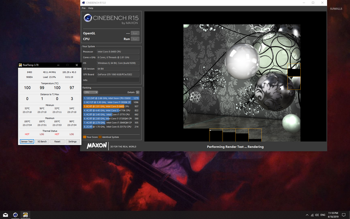Click the RealTemp taskbar icon
The width and height of the screenshot is (350, 219).
click(x=25, y=215)
